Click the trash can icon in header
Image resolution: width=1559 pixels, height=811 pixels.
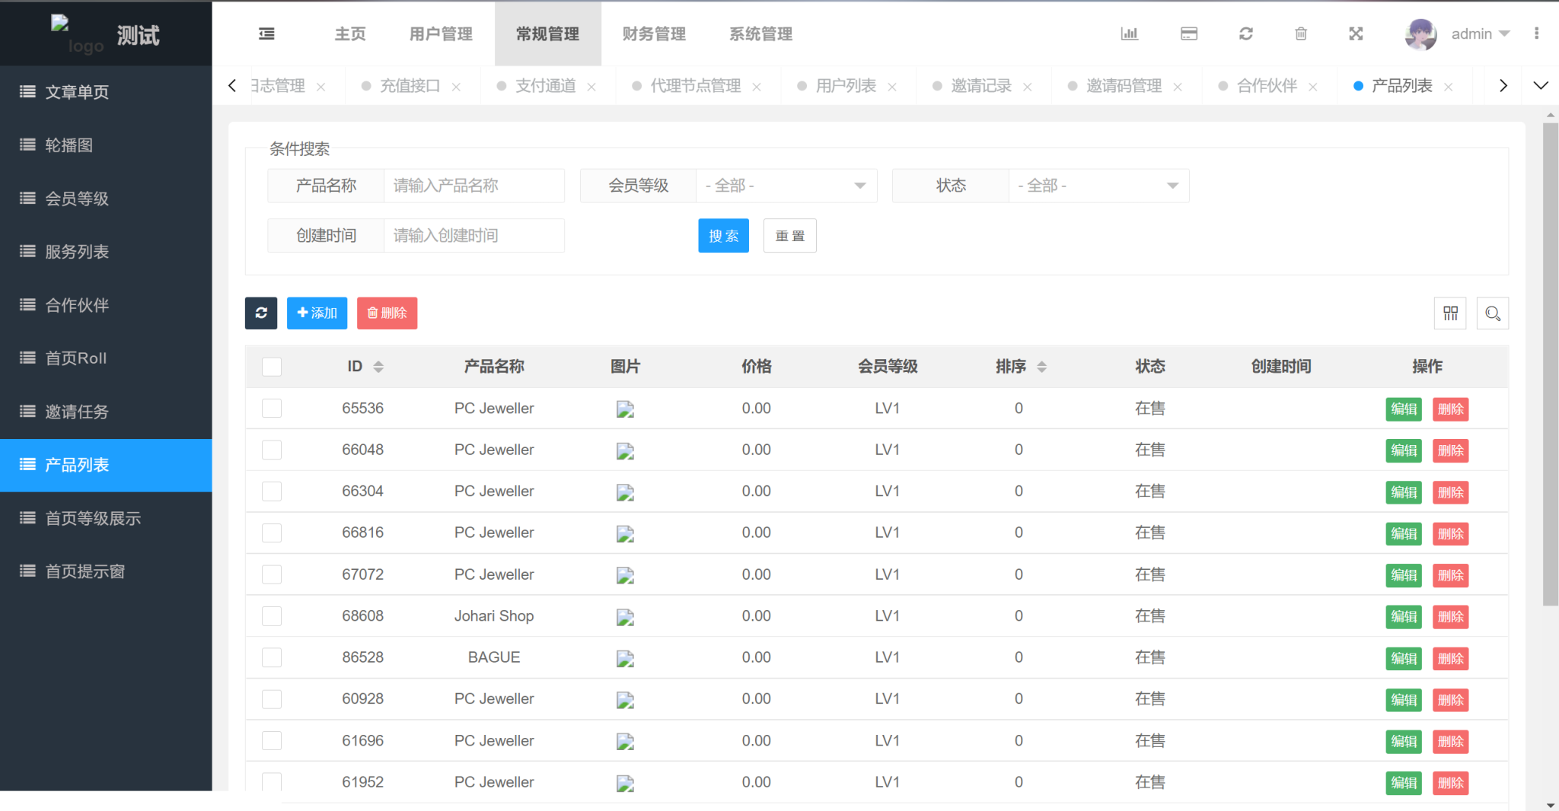click(1301, 33)
